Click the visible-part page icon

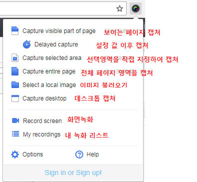[x=15, y=31]
